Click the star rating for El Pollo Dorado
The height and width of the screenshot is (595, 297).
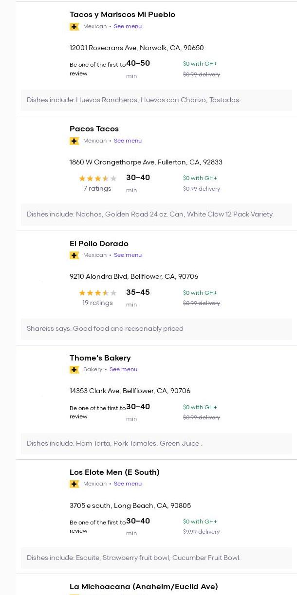tap(97, 293)
